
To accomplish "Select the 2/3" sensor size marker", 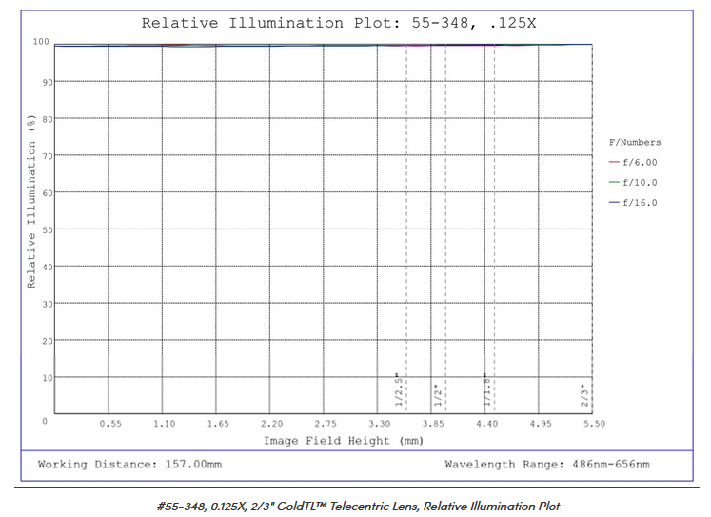I will 585,394.
